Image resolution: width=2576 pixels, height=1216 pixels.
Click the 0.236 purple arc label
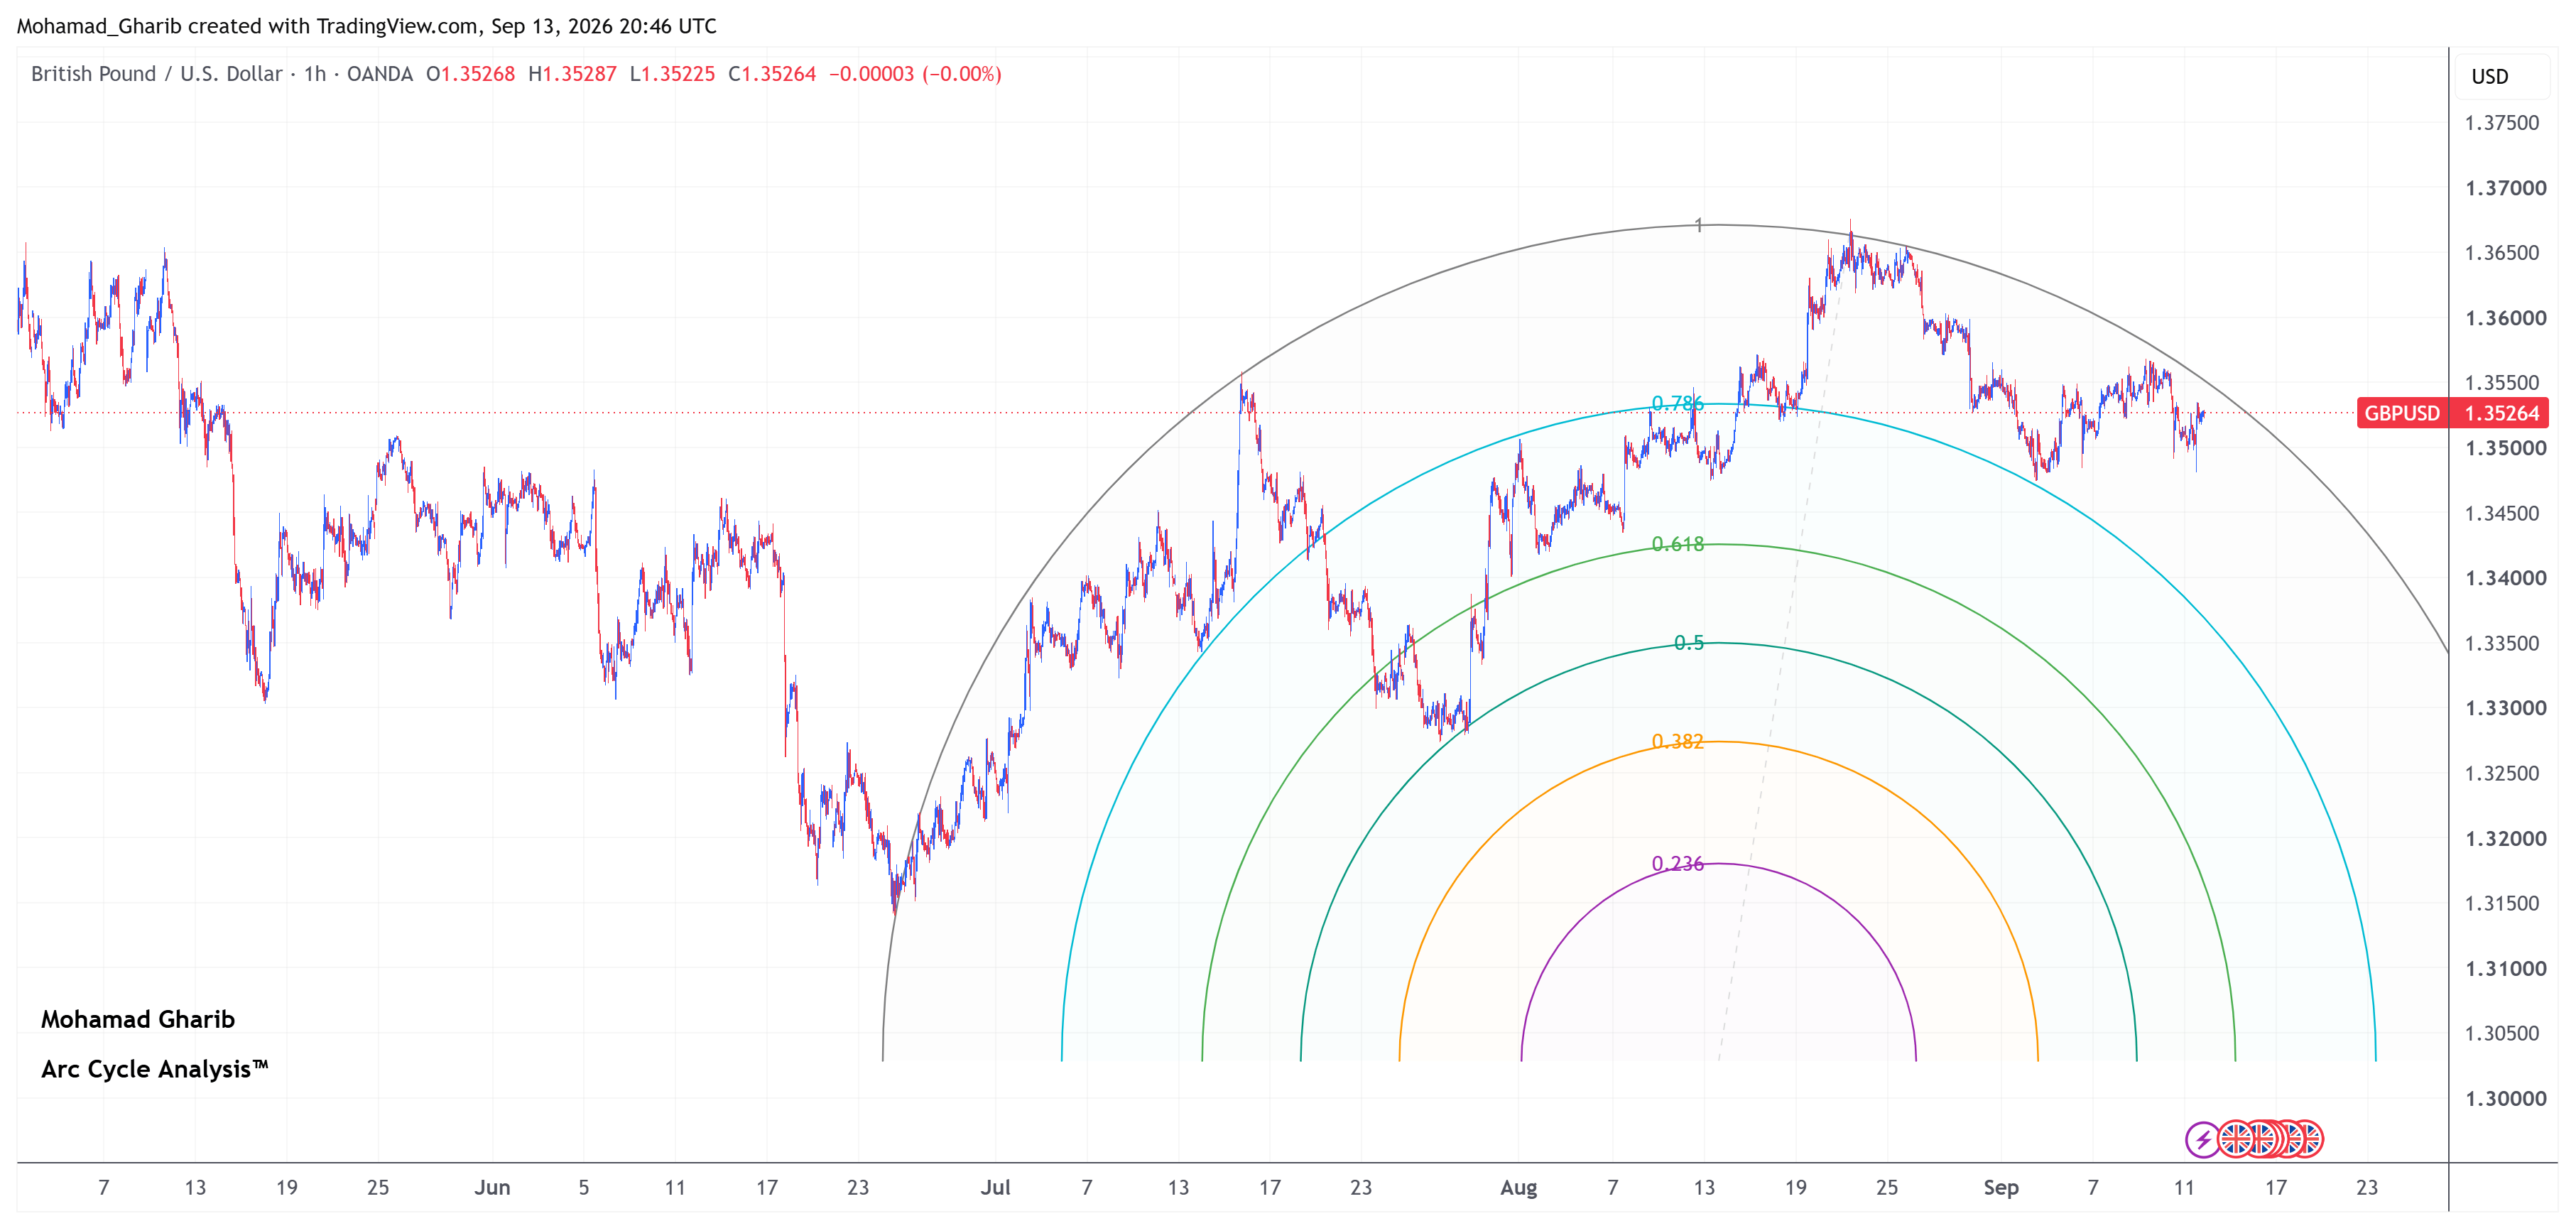[1677, 863]
